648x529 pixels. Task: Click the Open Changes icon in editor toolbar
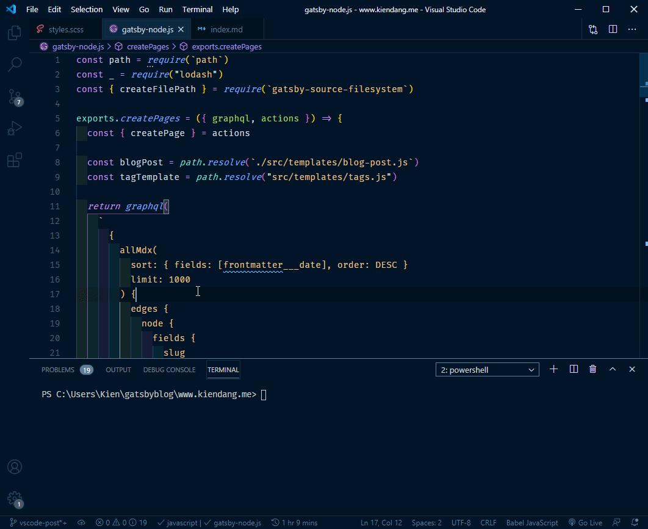593,29
